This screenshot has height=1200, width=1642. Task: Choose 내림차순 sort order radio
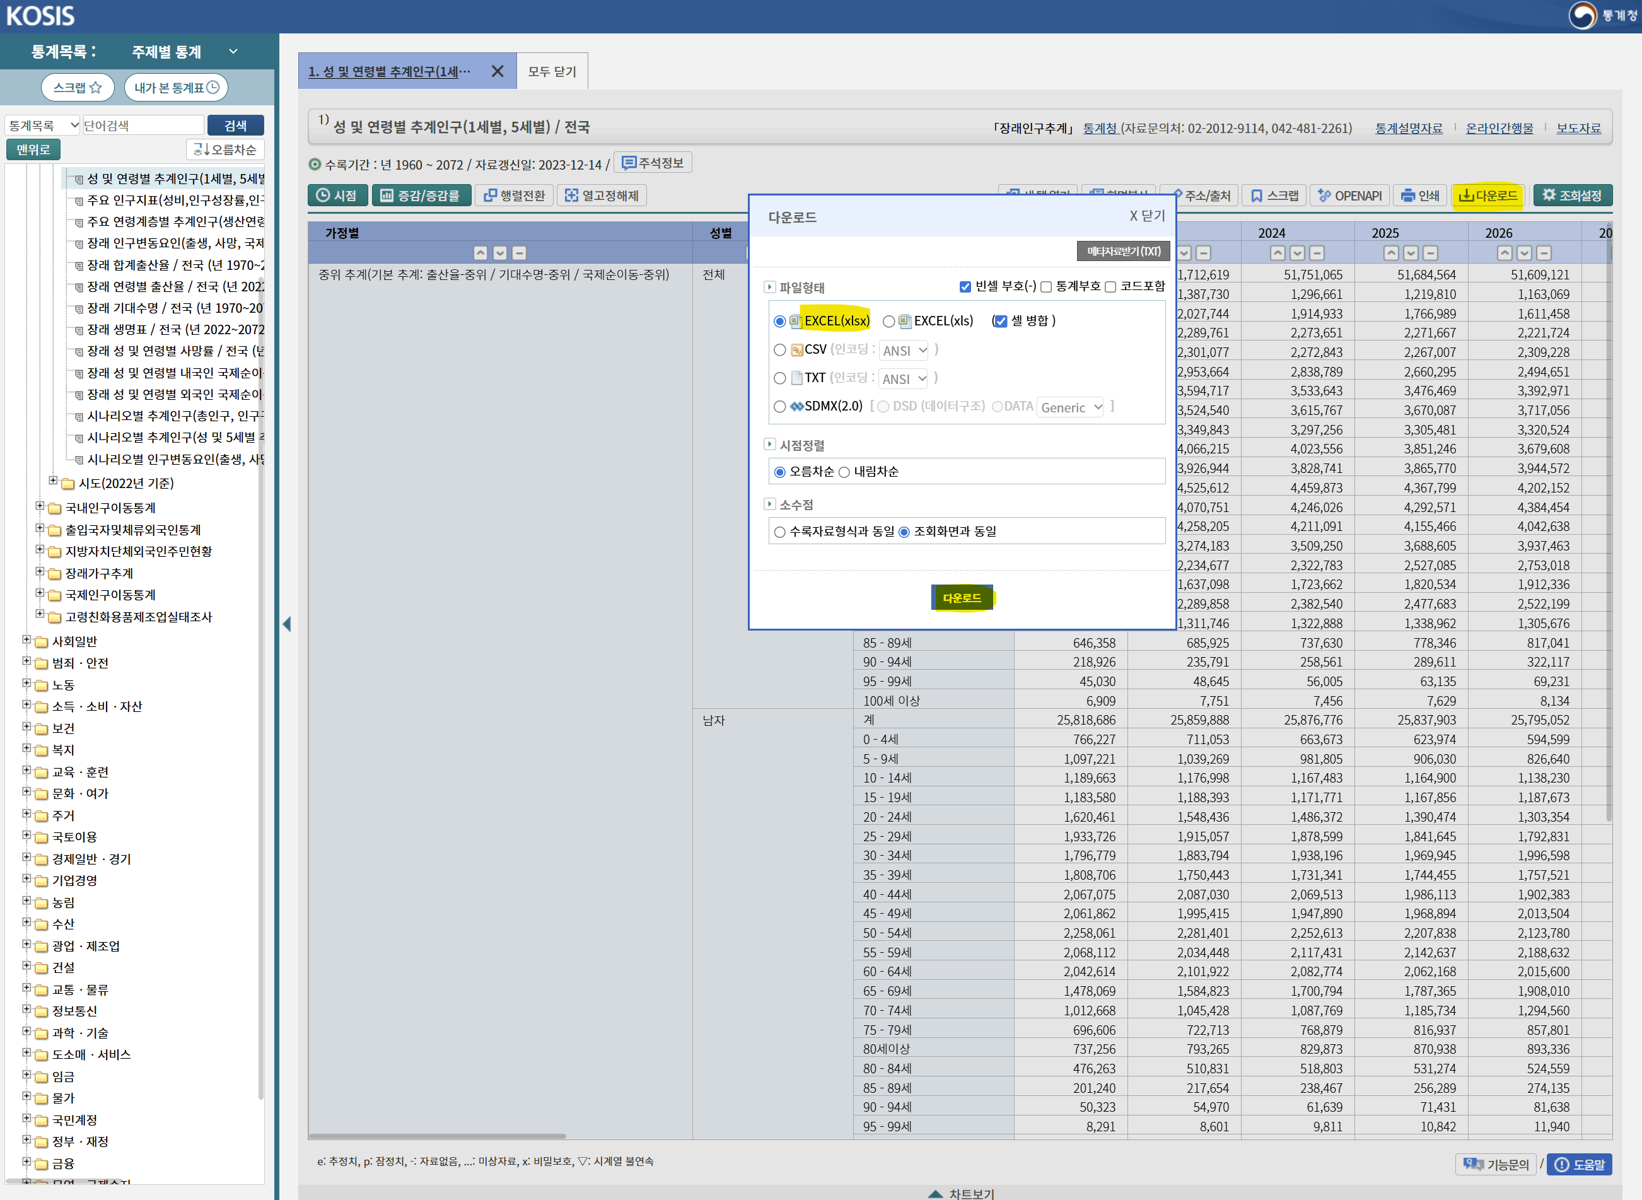point(844,472)
